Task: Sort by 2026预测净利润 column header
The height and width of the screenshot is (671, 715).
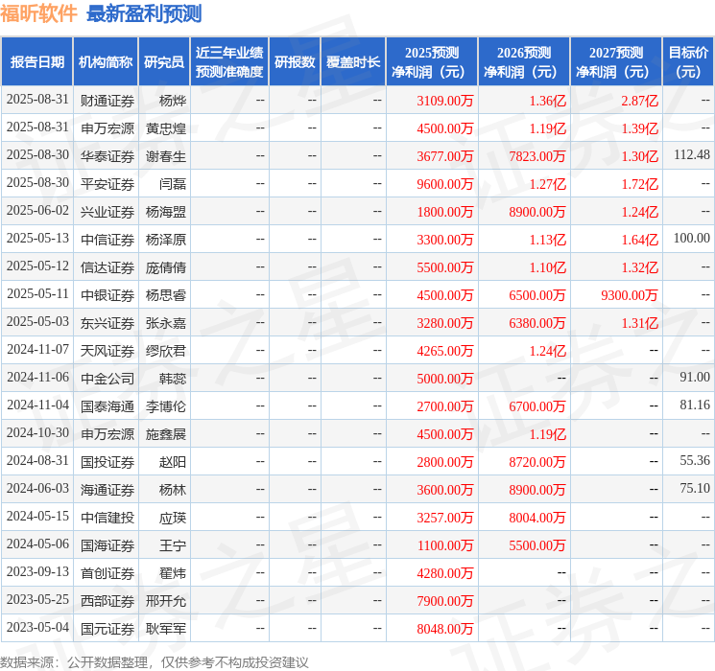Action: click(523, 62)
